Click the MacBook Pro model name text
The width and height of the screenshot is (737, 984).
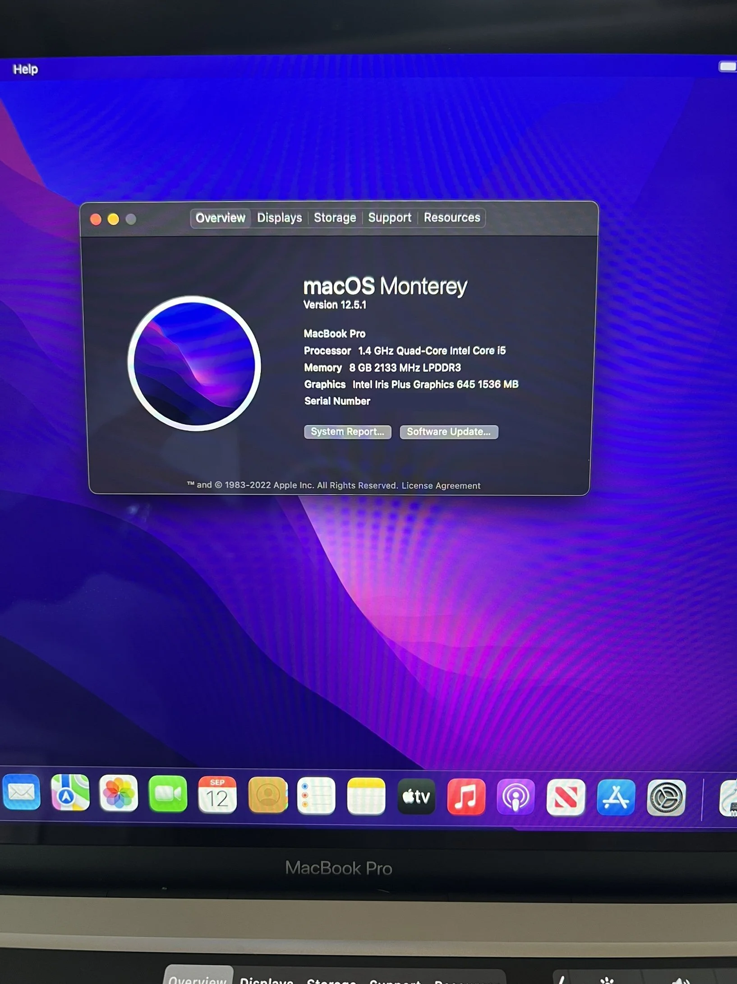pos(334,334)
